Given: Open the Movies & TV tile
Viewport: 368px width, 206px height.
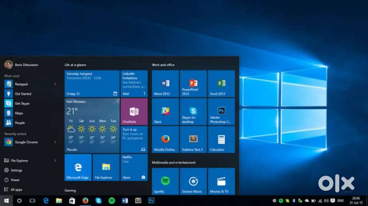Looking at the screenshot, I should tap(221, 181).
